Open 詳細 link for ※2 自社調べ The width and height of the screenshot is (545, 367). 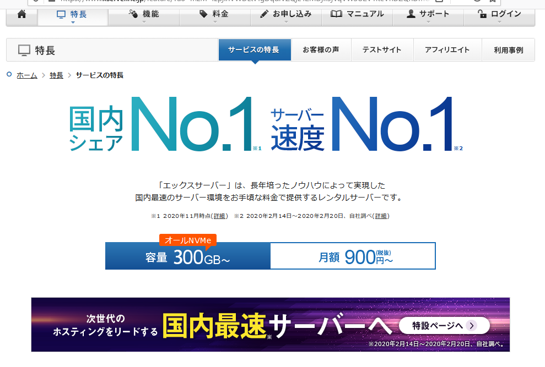[381, 216]
